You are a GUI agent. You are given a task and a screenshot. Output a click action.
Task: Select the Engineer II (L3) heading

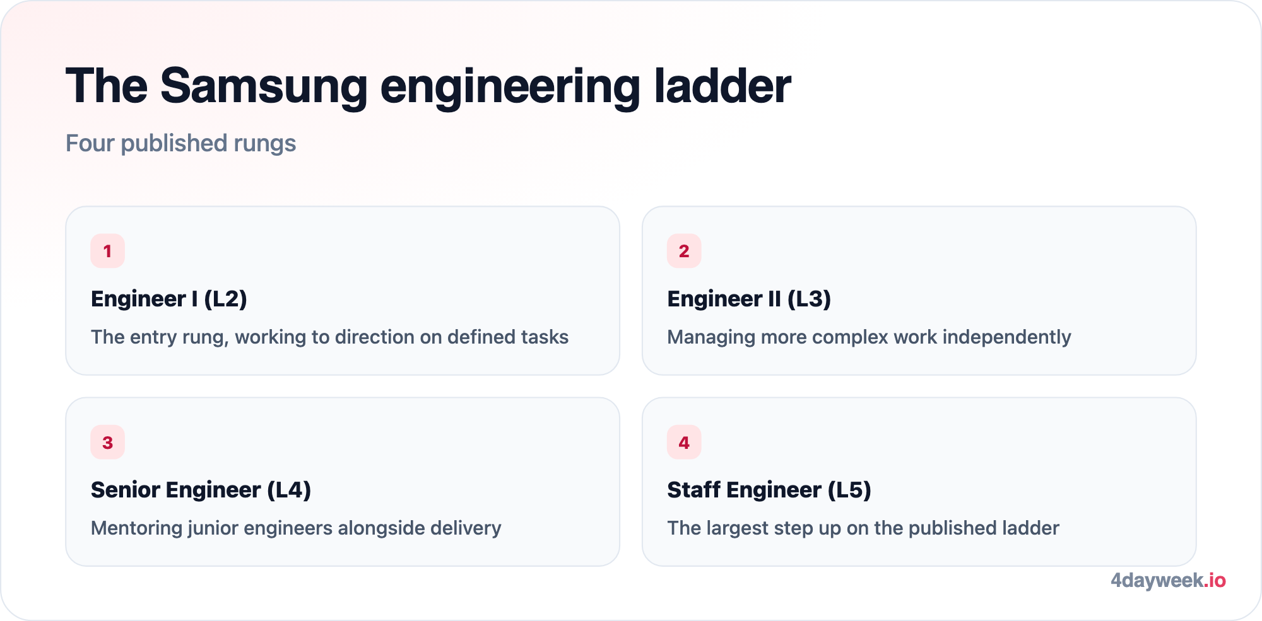coord(749,299)
